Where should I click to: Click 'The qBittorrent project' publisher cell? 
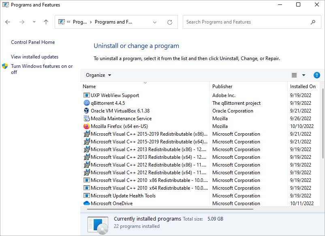click(237, 103)
